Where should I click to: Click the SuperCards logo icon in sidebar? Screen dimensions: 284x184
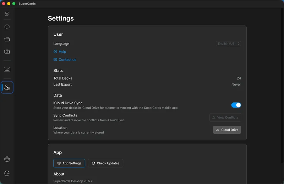[7, 14]
